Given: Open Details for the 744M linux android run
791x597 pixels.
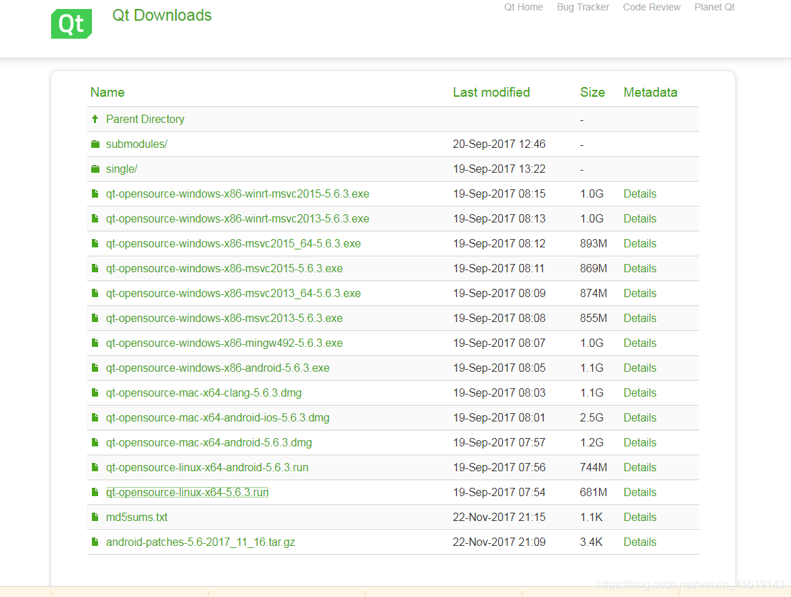Looking at the screenshot, I should tap(640, 467).
